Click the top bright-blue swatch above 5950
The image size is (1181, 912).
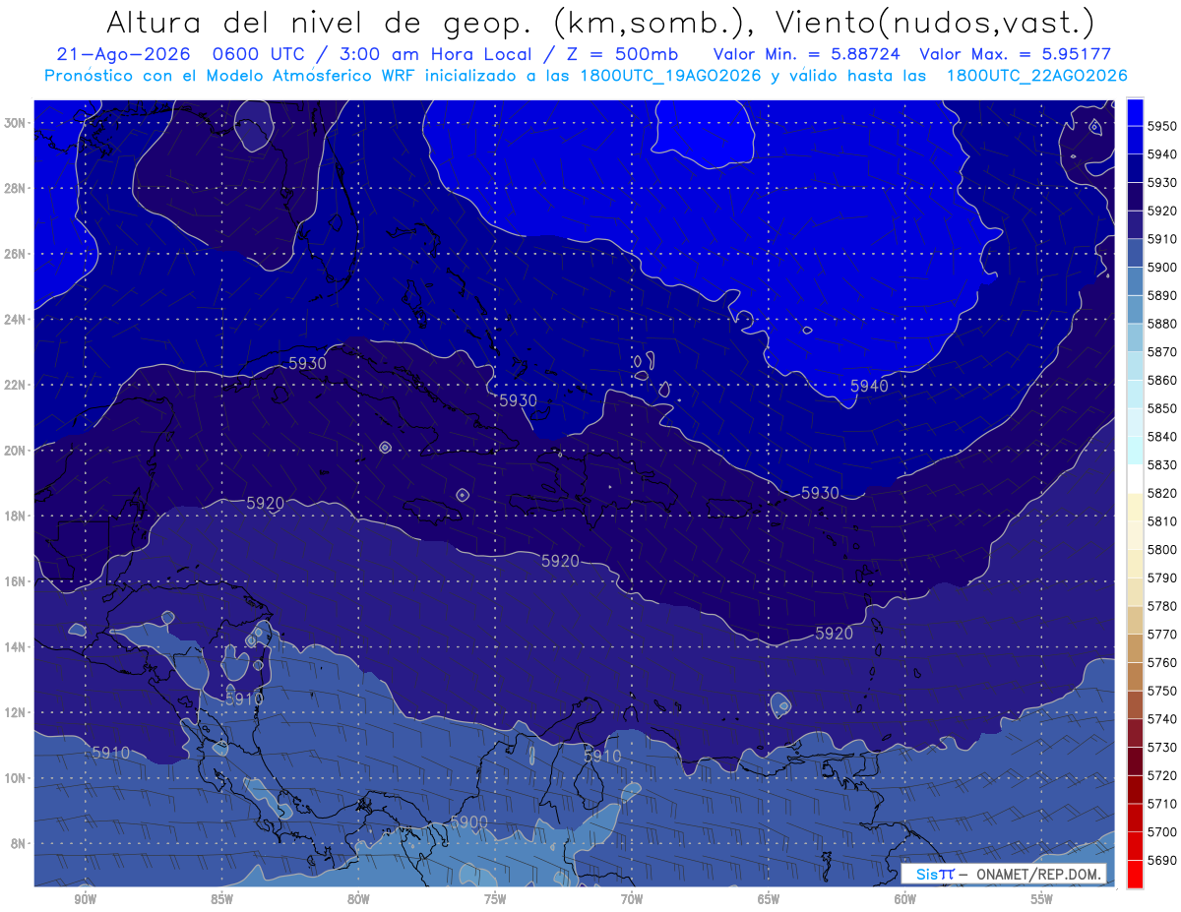pos(1135,112)
